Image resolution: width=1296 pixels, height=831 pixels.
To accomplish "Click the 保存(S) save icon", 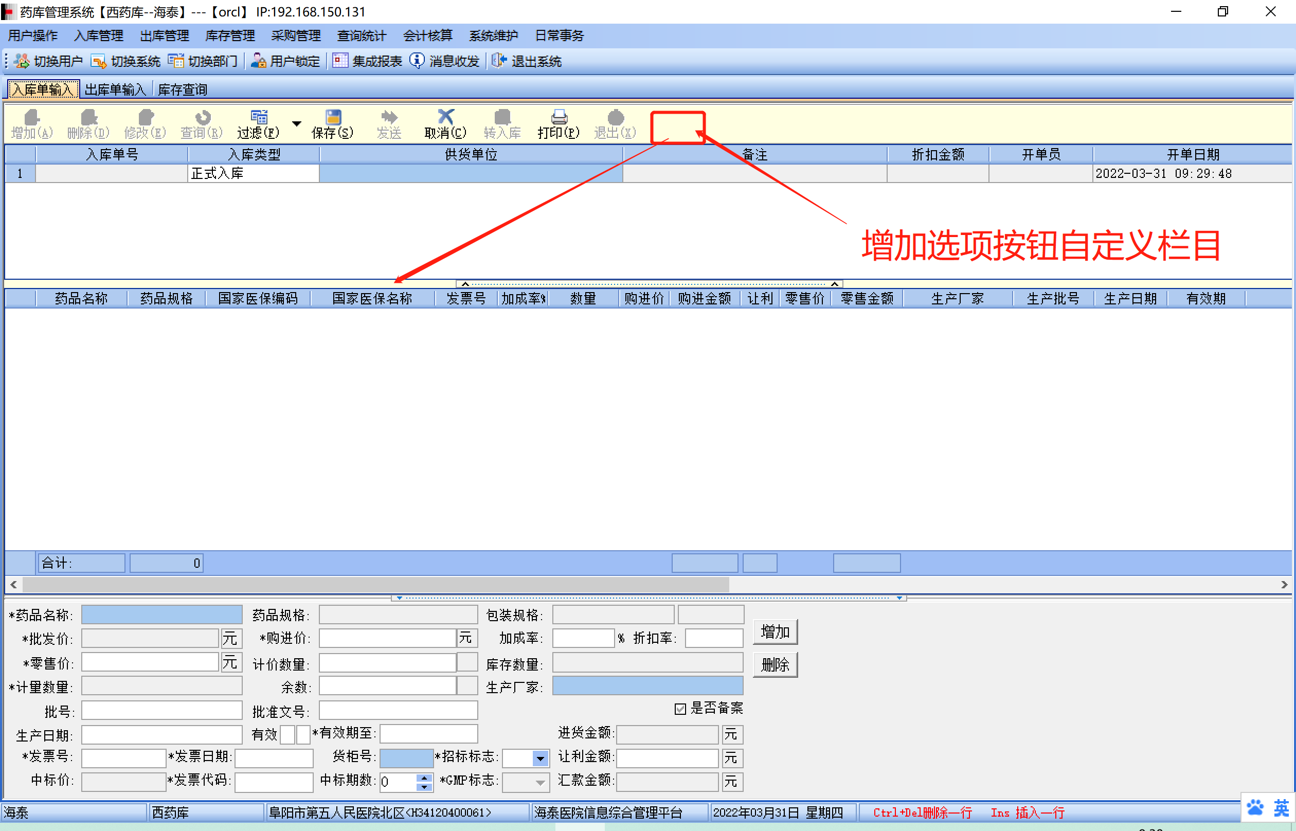I will 333,117.
